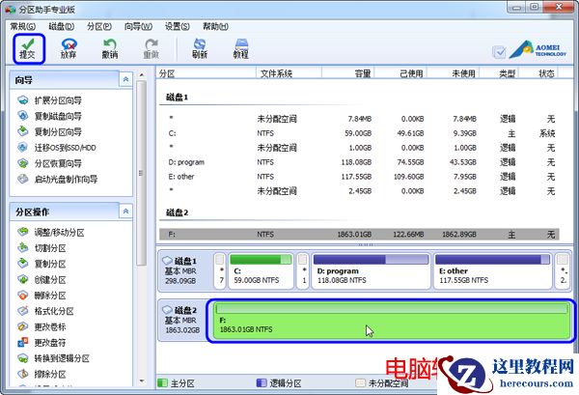Viewport: 579px width, 395px height.
Task: Select the 2.45GB unallocated space row
Action: (x=359, y=190)
